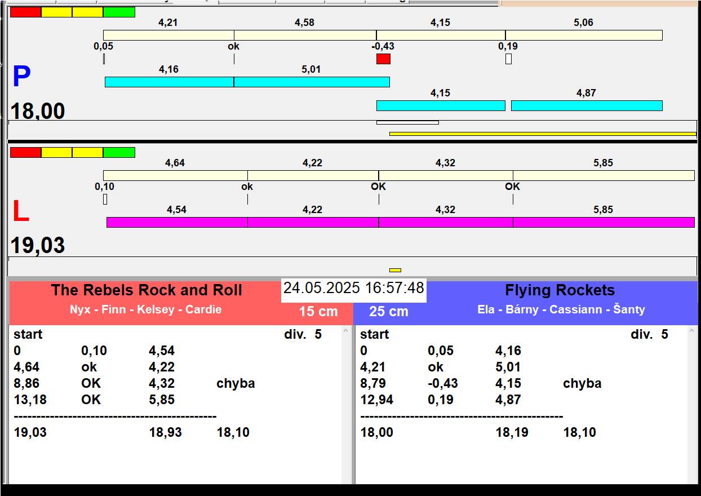Click the -0,43 label in the P lane
The height and width of the screenshot is (496, 701).
point(383,46)
